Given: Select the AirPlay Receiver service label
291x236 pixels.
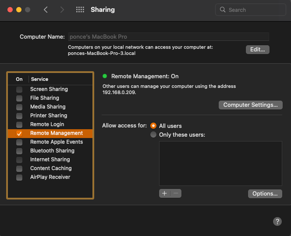Looking at the screenshot, I should tap(50, 177).
